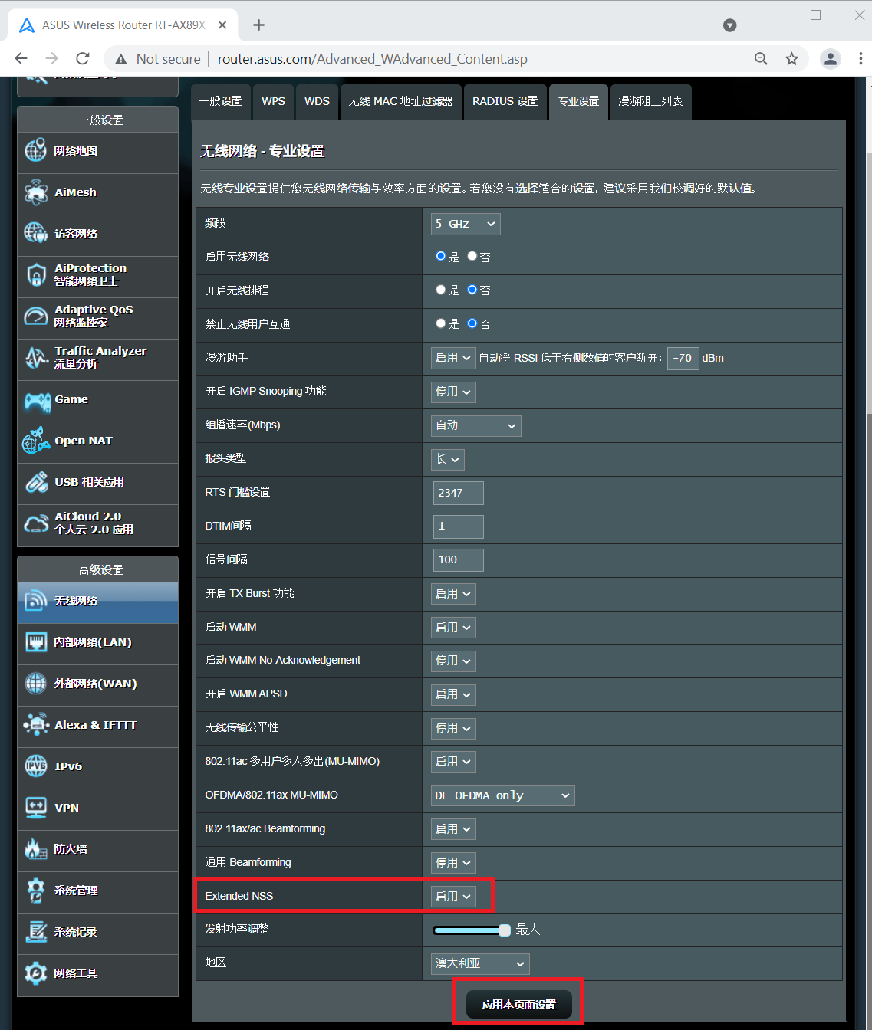Open the 网络地图 network map icon
Screen dimensions: 872x1030
pyautogui.click(x=35, y=151)
